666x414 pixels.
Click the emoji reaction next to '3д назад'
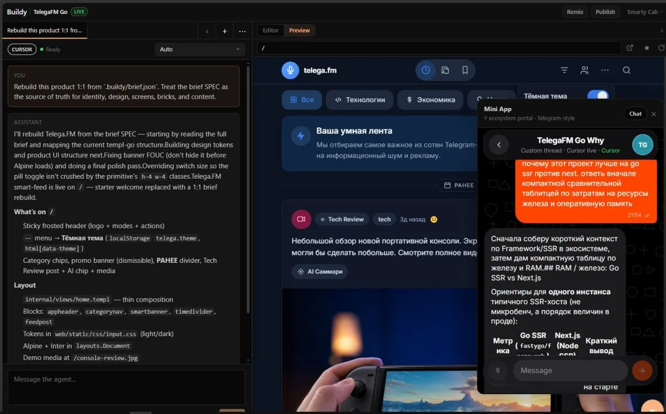point(434,220)
